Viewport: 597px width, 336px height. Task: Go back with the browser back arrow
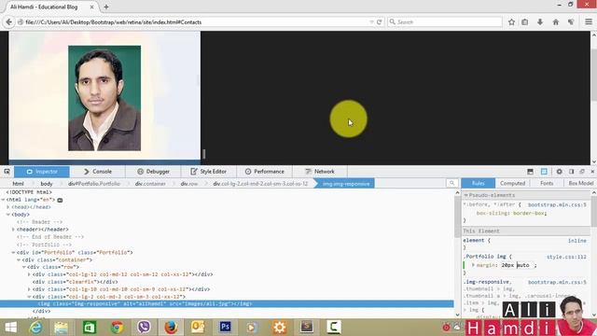coord(8,22)
